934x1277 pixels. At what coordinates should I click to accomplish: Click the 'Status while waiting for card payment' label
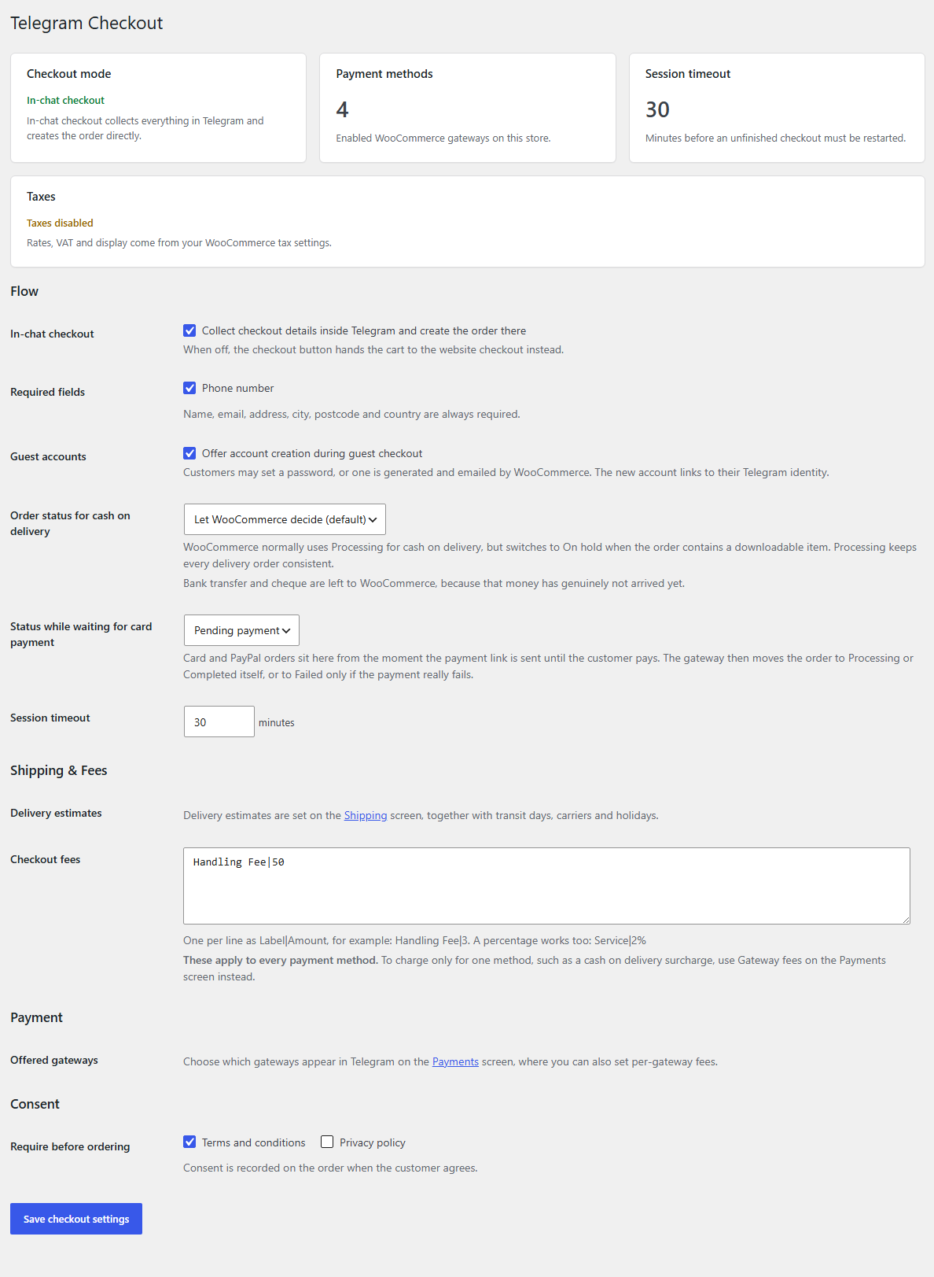[81, 634]
